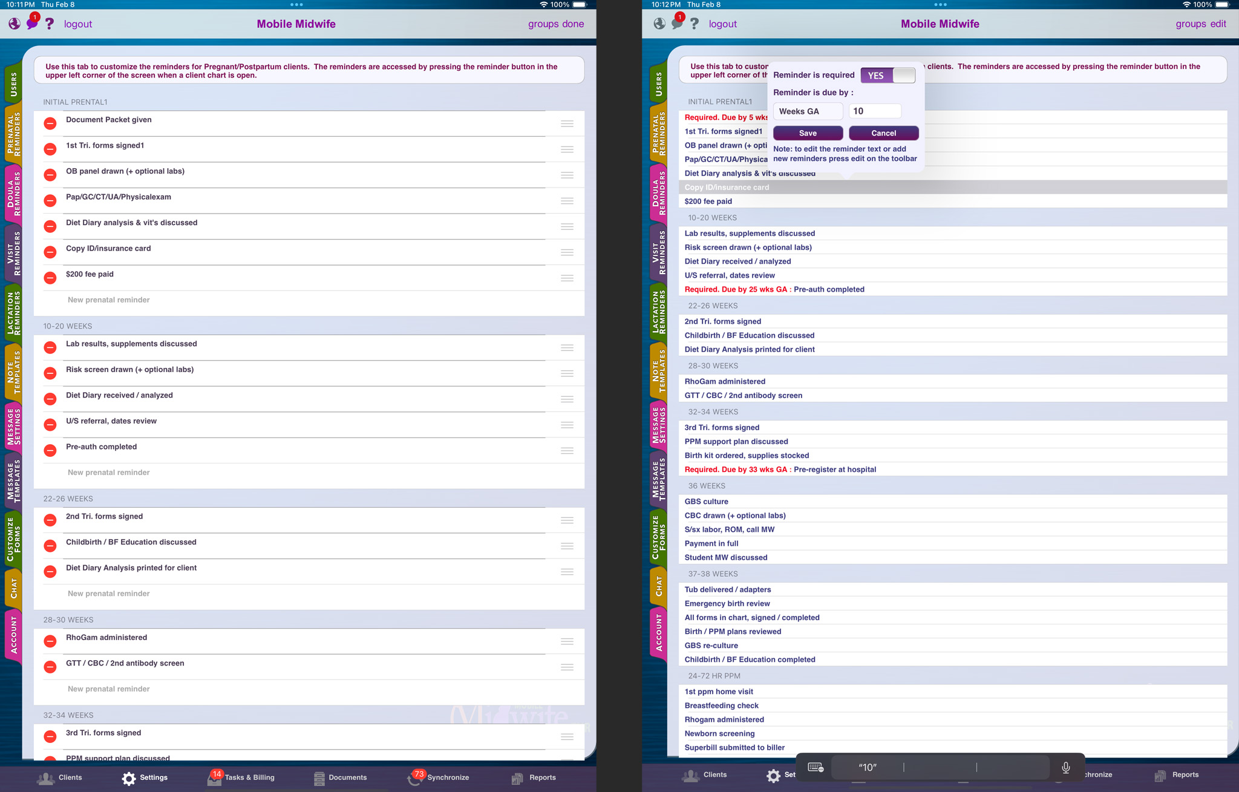This screenshot has width=1239, height=792.
Task: Tap the globe icon in left window header
Action: 15,24
